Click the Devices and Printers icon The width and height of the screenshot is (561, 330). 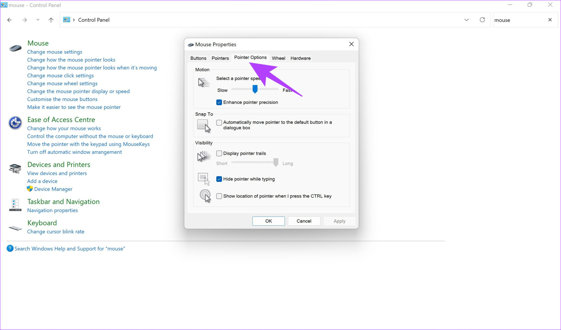tap(15, 169)
